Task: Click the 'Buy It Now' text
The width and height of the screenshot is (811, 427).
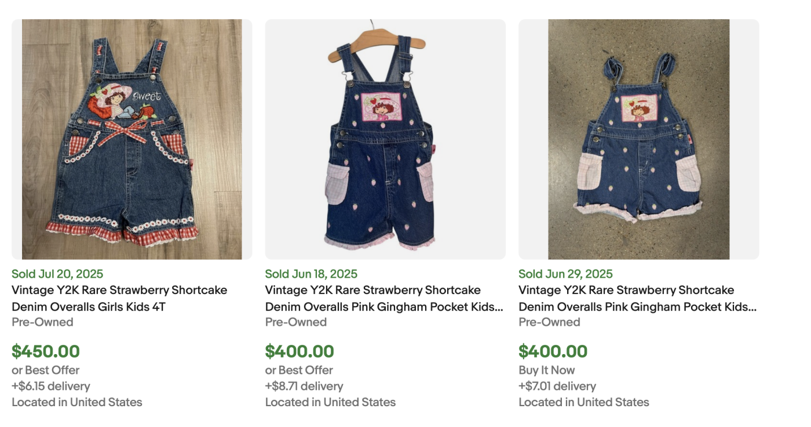Action: pos(546,370)
